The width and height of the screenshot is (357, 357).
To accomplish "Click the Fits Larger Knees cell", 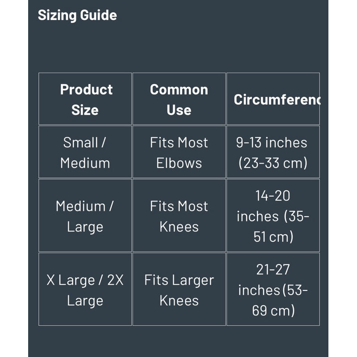I will [x=179, y=290].
